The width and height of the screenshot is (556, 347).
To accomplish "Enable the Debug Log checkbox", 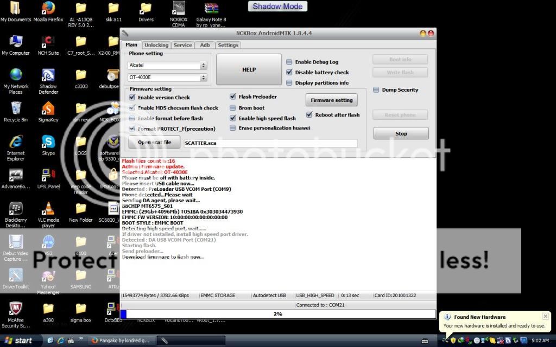I will tap(289, 62).
